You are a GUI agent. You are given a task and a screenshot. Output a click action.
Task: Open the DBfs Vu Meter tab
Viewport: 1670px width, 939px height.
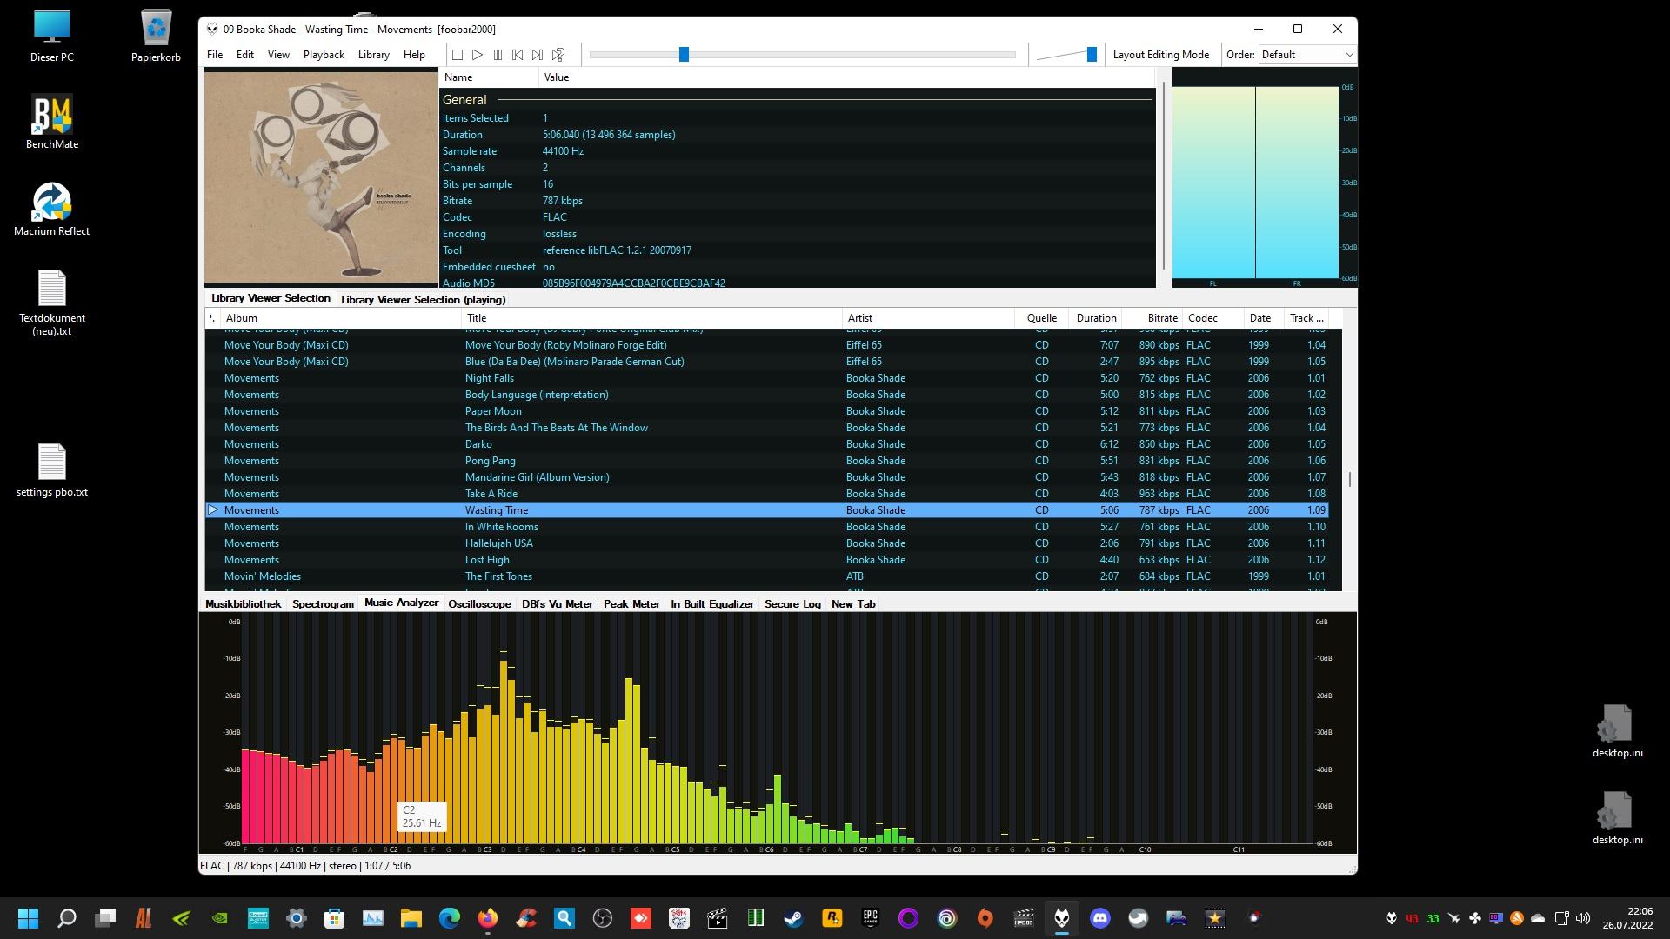[558, 604]
